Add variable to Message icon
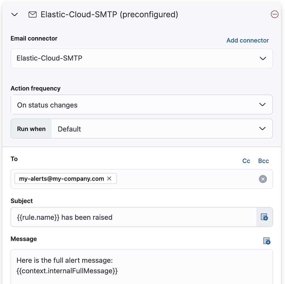The height and width of the screenshot is (284, 285). [x=267, y=241]
